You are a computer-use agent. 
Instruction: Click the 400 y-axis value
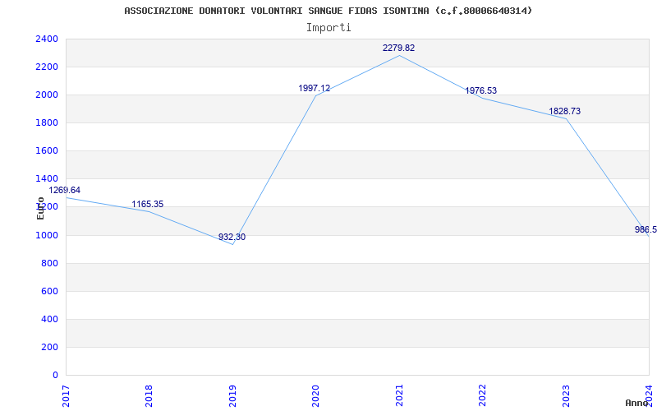click(x=49, y=319)
